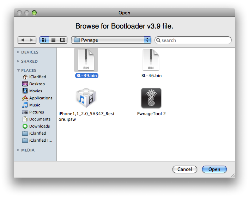
Task: Go to Movies folder in sidebar
Action: 35,91
